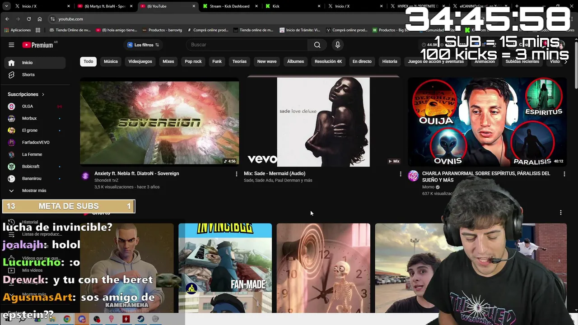Open the El grone subscription channel
Viewport: 578px width, 325px height.
pos(35,130)
